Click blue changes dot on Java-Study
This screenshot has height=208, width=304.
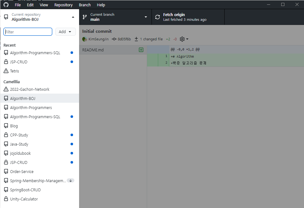click(x=72, y=144)
